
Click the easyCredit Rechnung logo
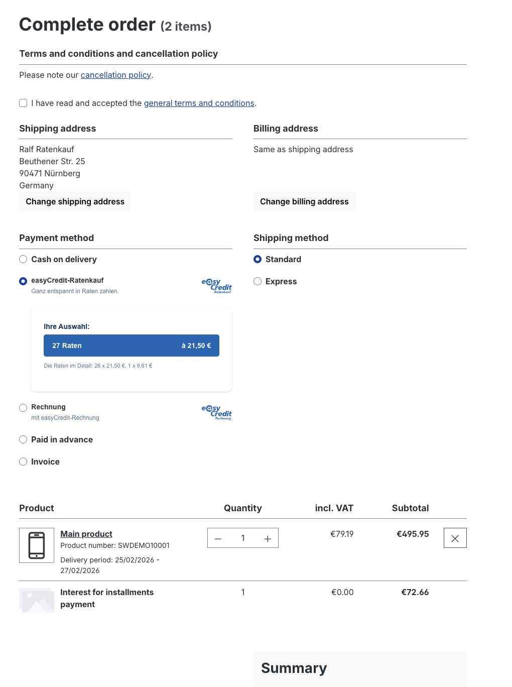[216, 412]
